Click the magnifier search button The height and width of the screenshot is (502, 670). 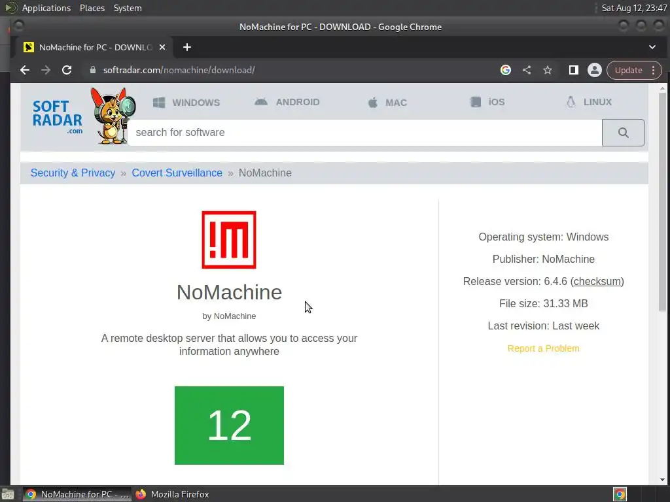click(623, 132)
